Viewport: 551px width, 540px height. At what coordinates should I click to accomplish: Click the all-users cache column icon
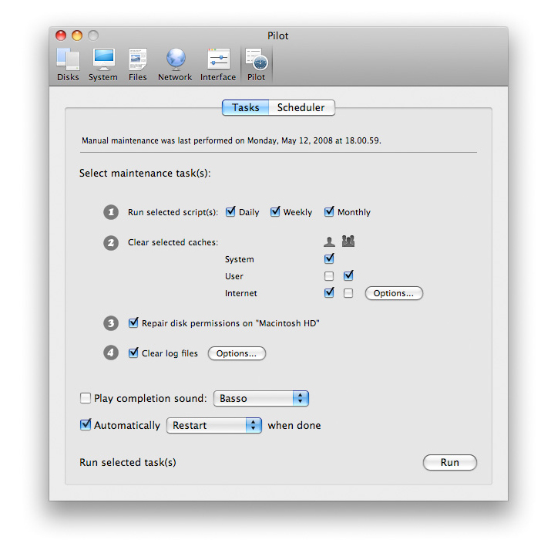click(x=348, y=241)
